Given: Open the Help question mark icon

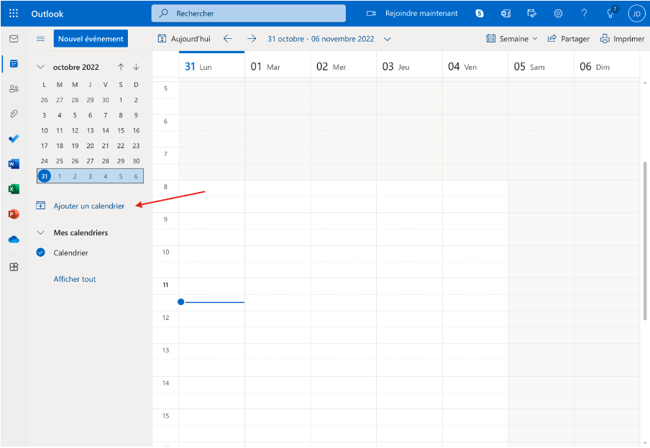Looking at the screenshot, I should (584, 14).
